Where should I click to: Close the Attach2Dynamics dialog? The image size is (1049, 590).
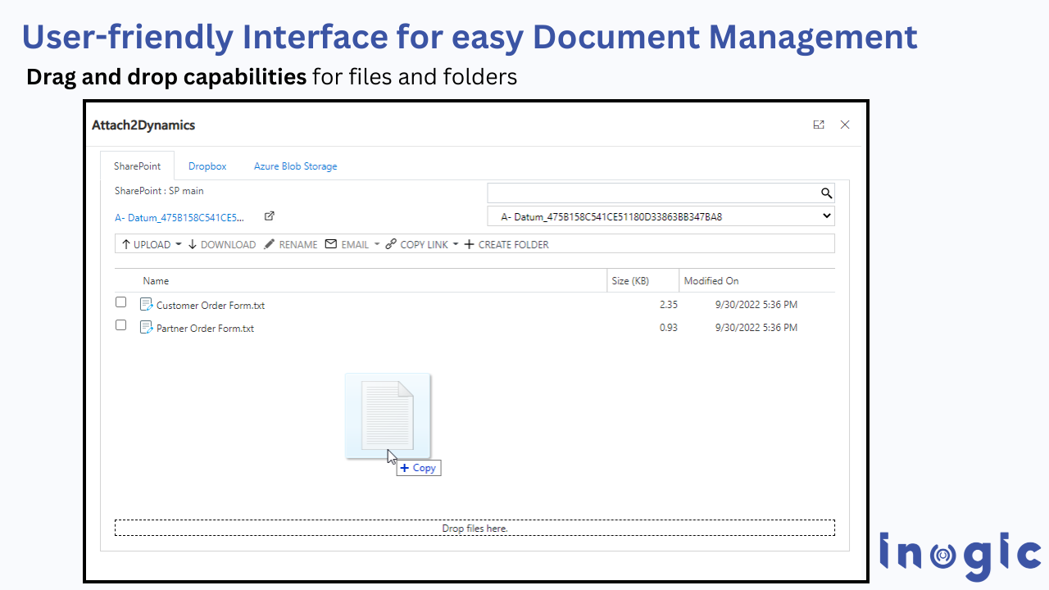point(845,125)
